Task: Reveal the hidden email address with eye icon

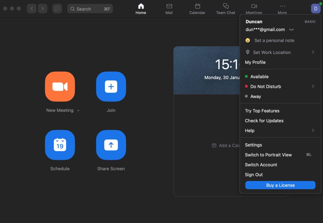Action: [291, 30]
